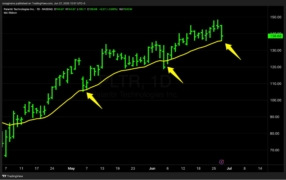Click the Jul label on time axis
Image resolution: width=286 pixels, height=180 pixels.
229,168
